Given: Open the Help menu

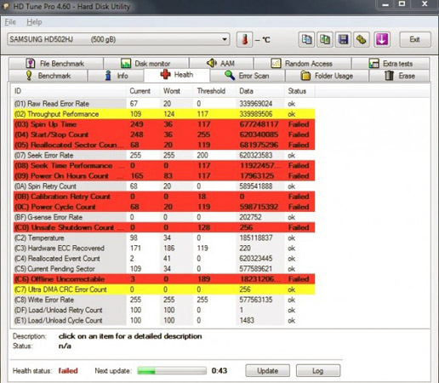Looking at the screenshot, I should (34, 22).
